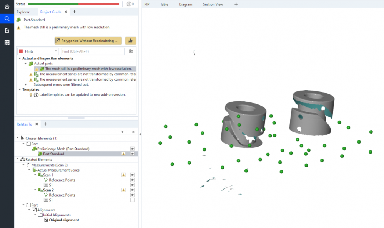
Task: Collapse all with the double up chevron
Action: click(x=133, y=132)
